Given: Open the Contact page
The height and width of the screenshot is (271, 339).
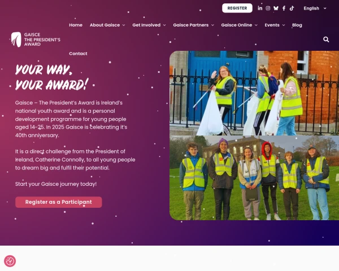Looking at the screenshot, I should click(x=78, y=54).
